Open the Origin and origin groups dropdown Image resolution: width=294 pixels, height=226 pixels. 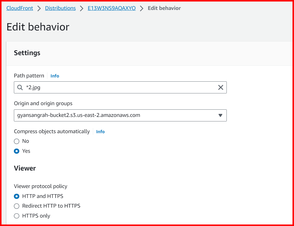pyautogui.click(x=120, y=115)
